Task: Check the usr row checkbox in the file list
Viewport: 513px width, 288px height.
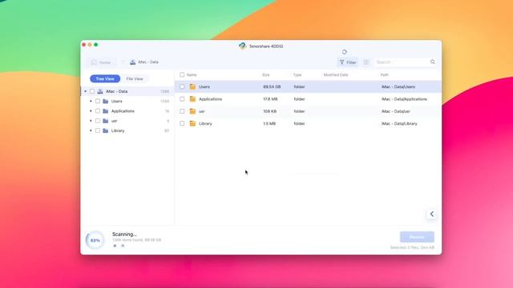Action: pyautogui.click(x=182, y=111)
